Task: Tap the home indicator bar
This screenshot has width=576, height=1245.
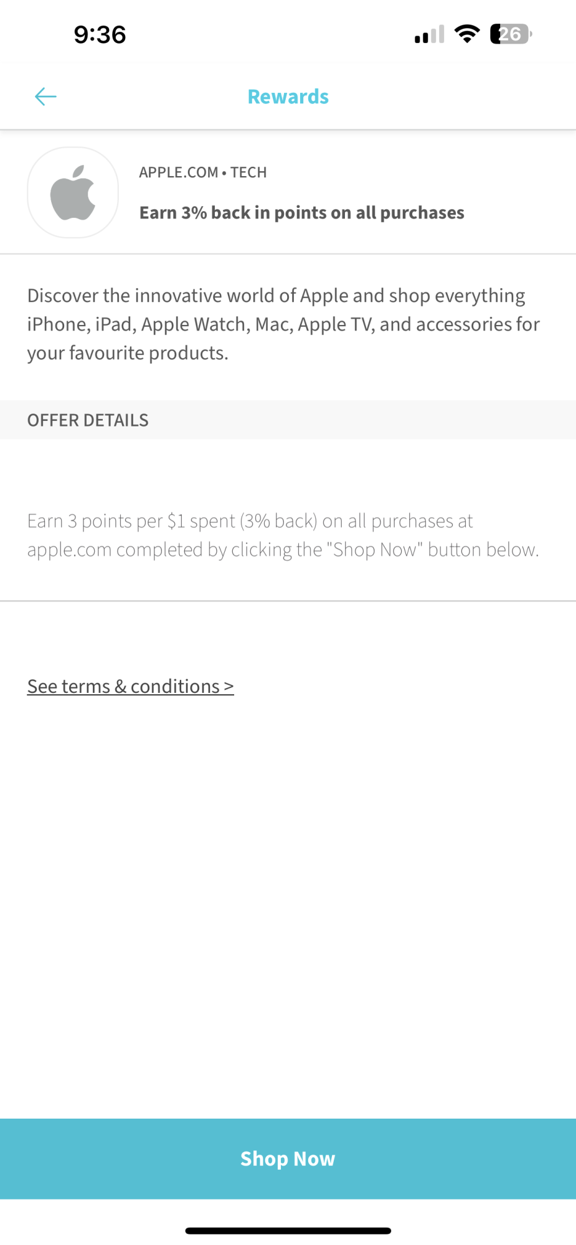Action: 288,1231
